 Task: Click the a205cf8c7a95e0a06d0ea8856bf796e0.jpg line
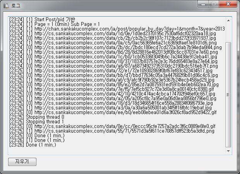pyautogui.click(x=113, y=98)
